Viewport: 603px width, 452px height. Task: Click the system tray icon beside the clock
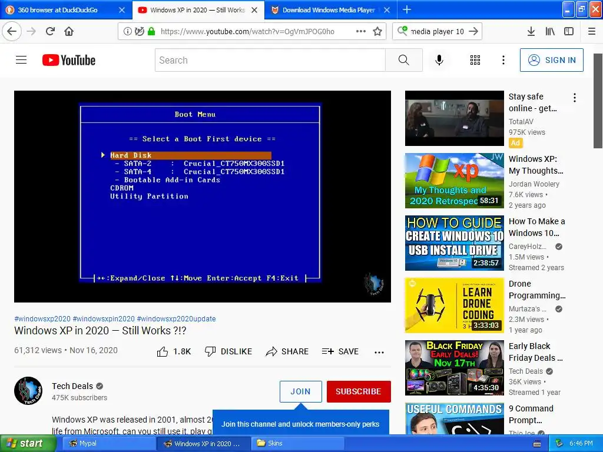pos(559,444)
